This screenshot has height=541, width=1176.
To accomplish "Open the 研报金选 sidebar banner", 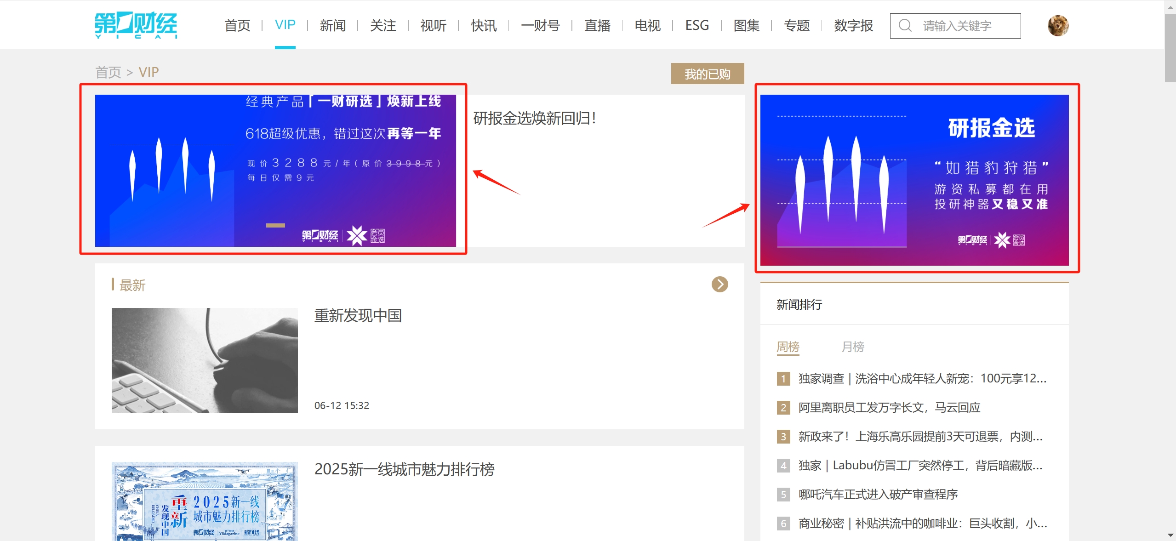I will click(x=914, y=180).
